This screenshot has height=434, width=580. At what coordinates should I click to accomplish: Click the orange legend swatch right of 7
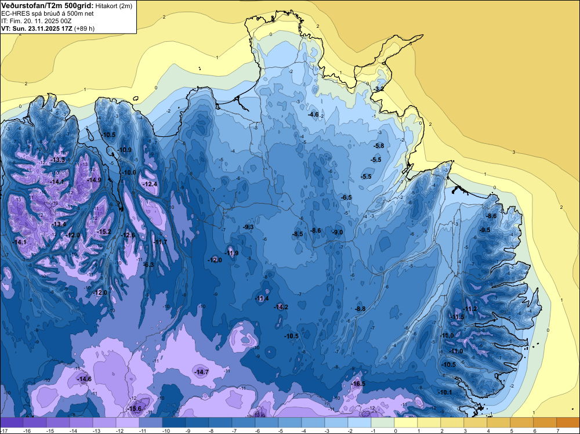(568, 422)
